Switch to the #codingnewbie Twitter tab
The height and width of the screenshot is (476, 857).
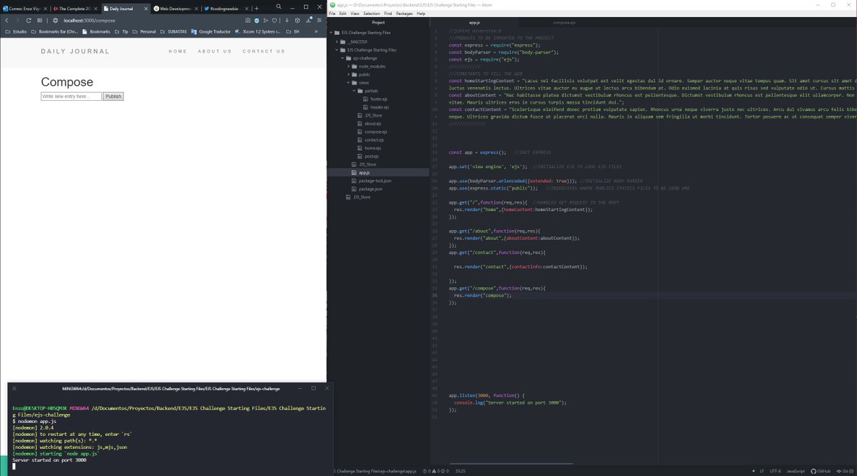pos(226,9)
